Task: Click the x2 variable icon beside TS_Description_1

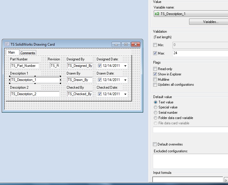Action: click(x=157, y=14)
